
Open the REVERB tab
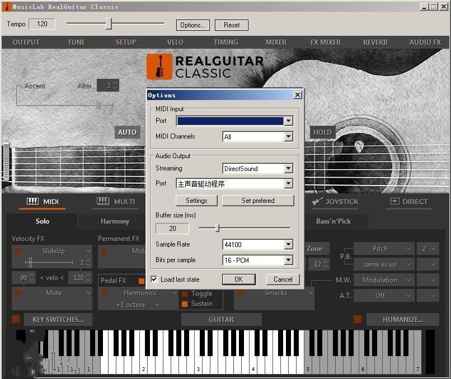coord(375,42)
